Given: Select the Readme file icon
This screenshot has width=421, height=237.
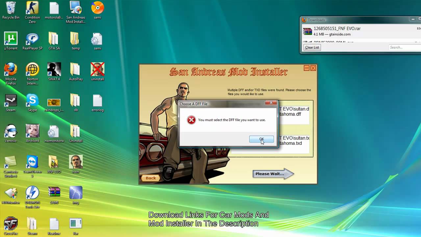Looking at the screenshot, I should (54, 226).
